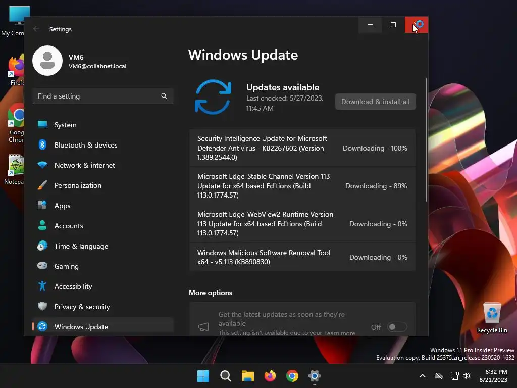This screenshot has width=517, height=388.
Task: Select Edge-WebView2 Runtime update row
Action: pos(302,224)
